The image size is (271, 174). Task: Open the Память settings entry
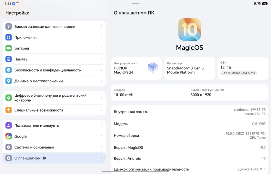click(x=54, y=59)
